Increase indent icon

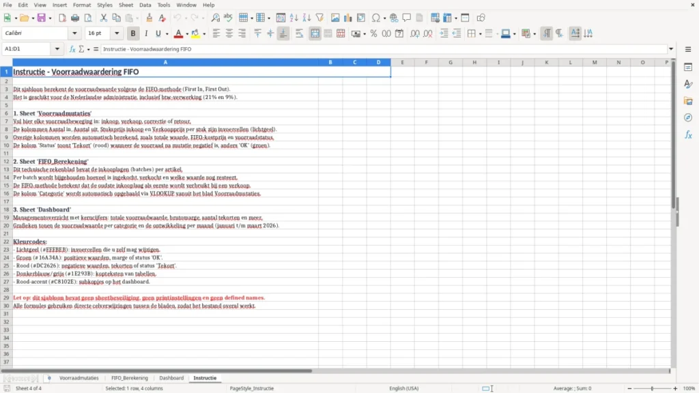pyautogui.click(x=444, y=33)
